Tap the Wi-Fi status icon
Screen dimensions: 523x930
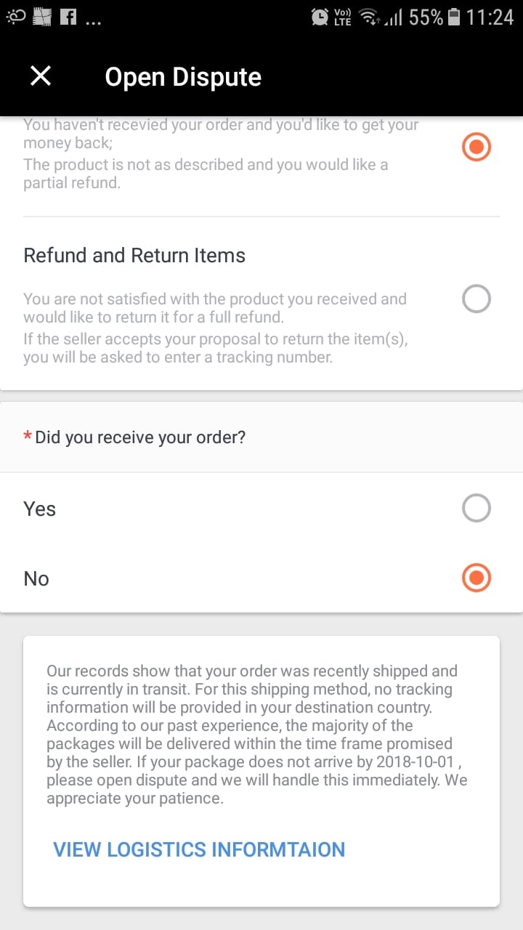(370, 17)
